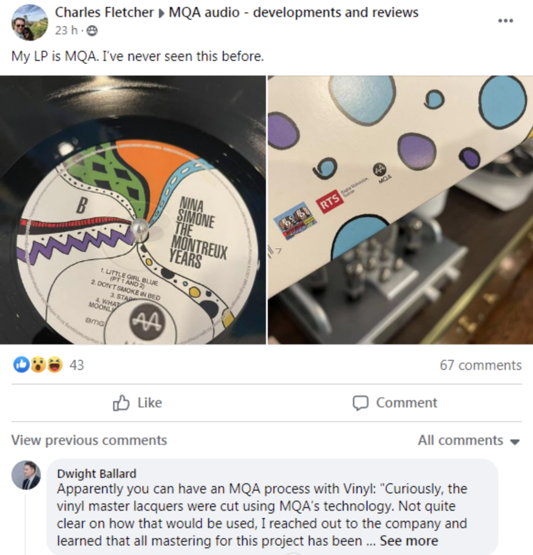
Task: Click Charles Fletcher's profile picture
Action: pyautogui.click(x=30, y=22)
